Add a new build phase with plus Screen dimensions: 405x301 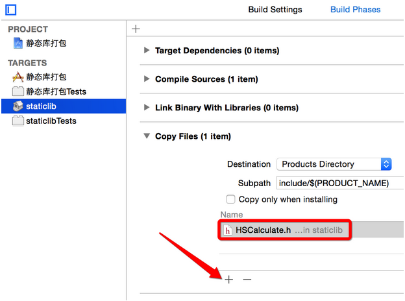point(136,29)
